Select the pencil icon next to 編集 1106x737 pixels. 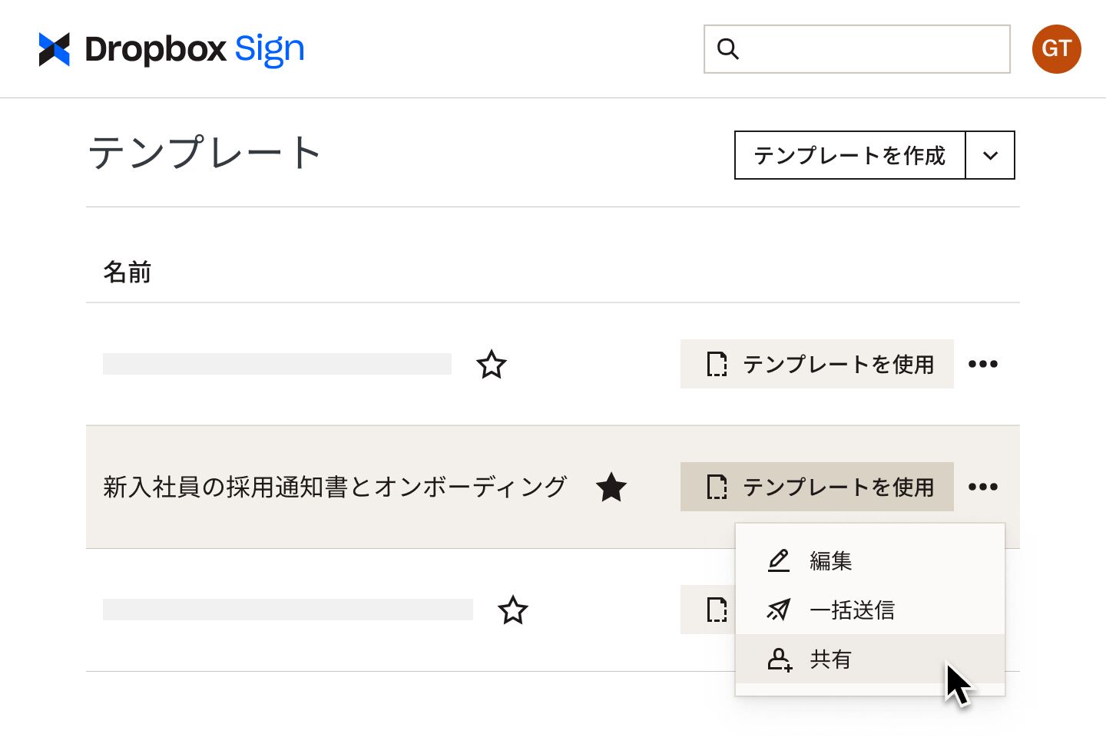(779, 560)
